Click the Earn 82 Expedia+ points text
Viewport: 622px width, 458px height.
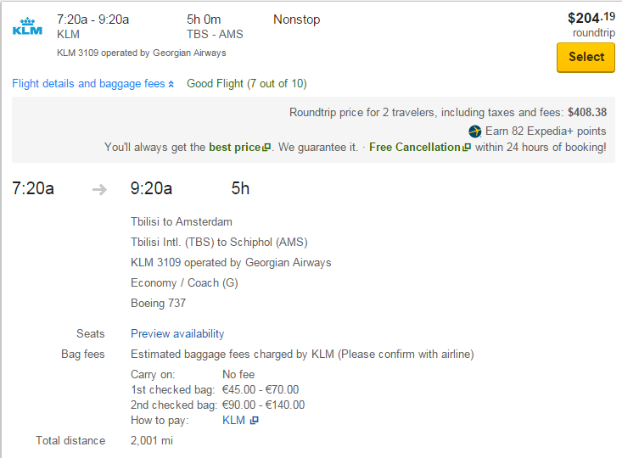pos(546,131)
